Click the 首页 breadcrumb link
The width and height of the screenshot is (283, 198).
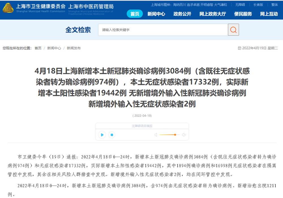38,48
